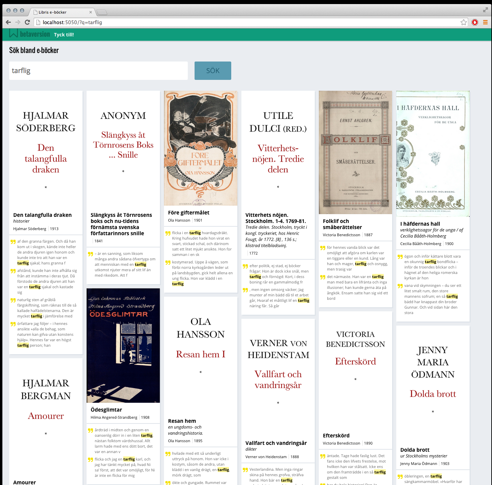
Task: Click the title Folklif och småberättelser
Action: [342, 224]
